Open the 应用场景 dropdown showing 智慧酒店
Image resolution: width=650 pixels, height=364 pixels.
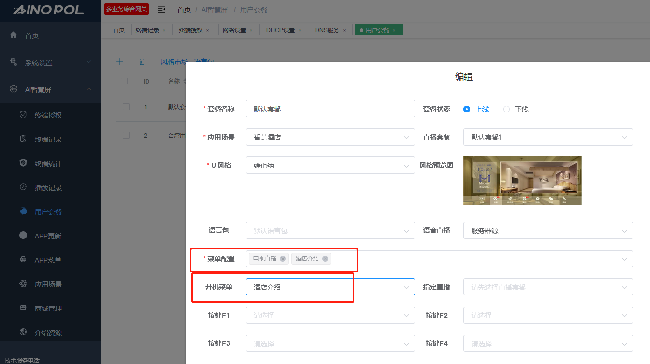(330, 137)
